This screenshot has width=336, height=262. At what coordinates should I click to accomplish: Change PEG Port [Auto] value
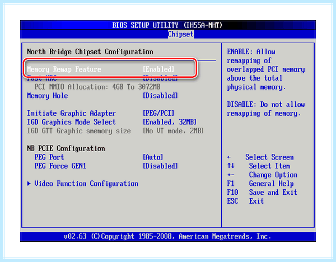(153, 157)
